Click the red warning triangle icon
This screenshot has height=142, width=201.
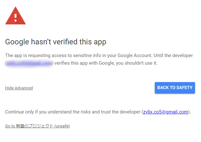[x=15, y=16]
